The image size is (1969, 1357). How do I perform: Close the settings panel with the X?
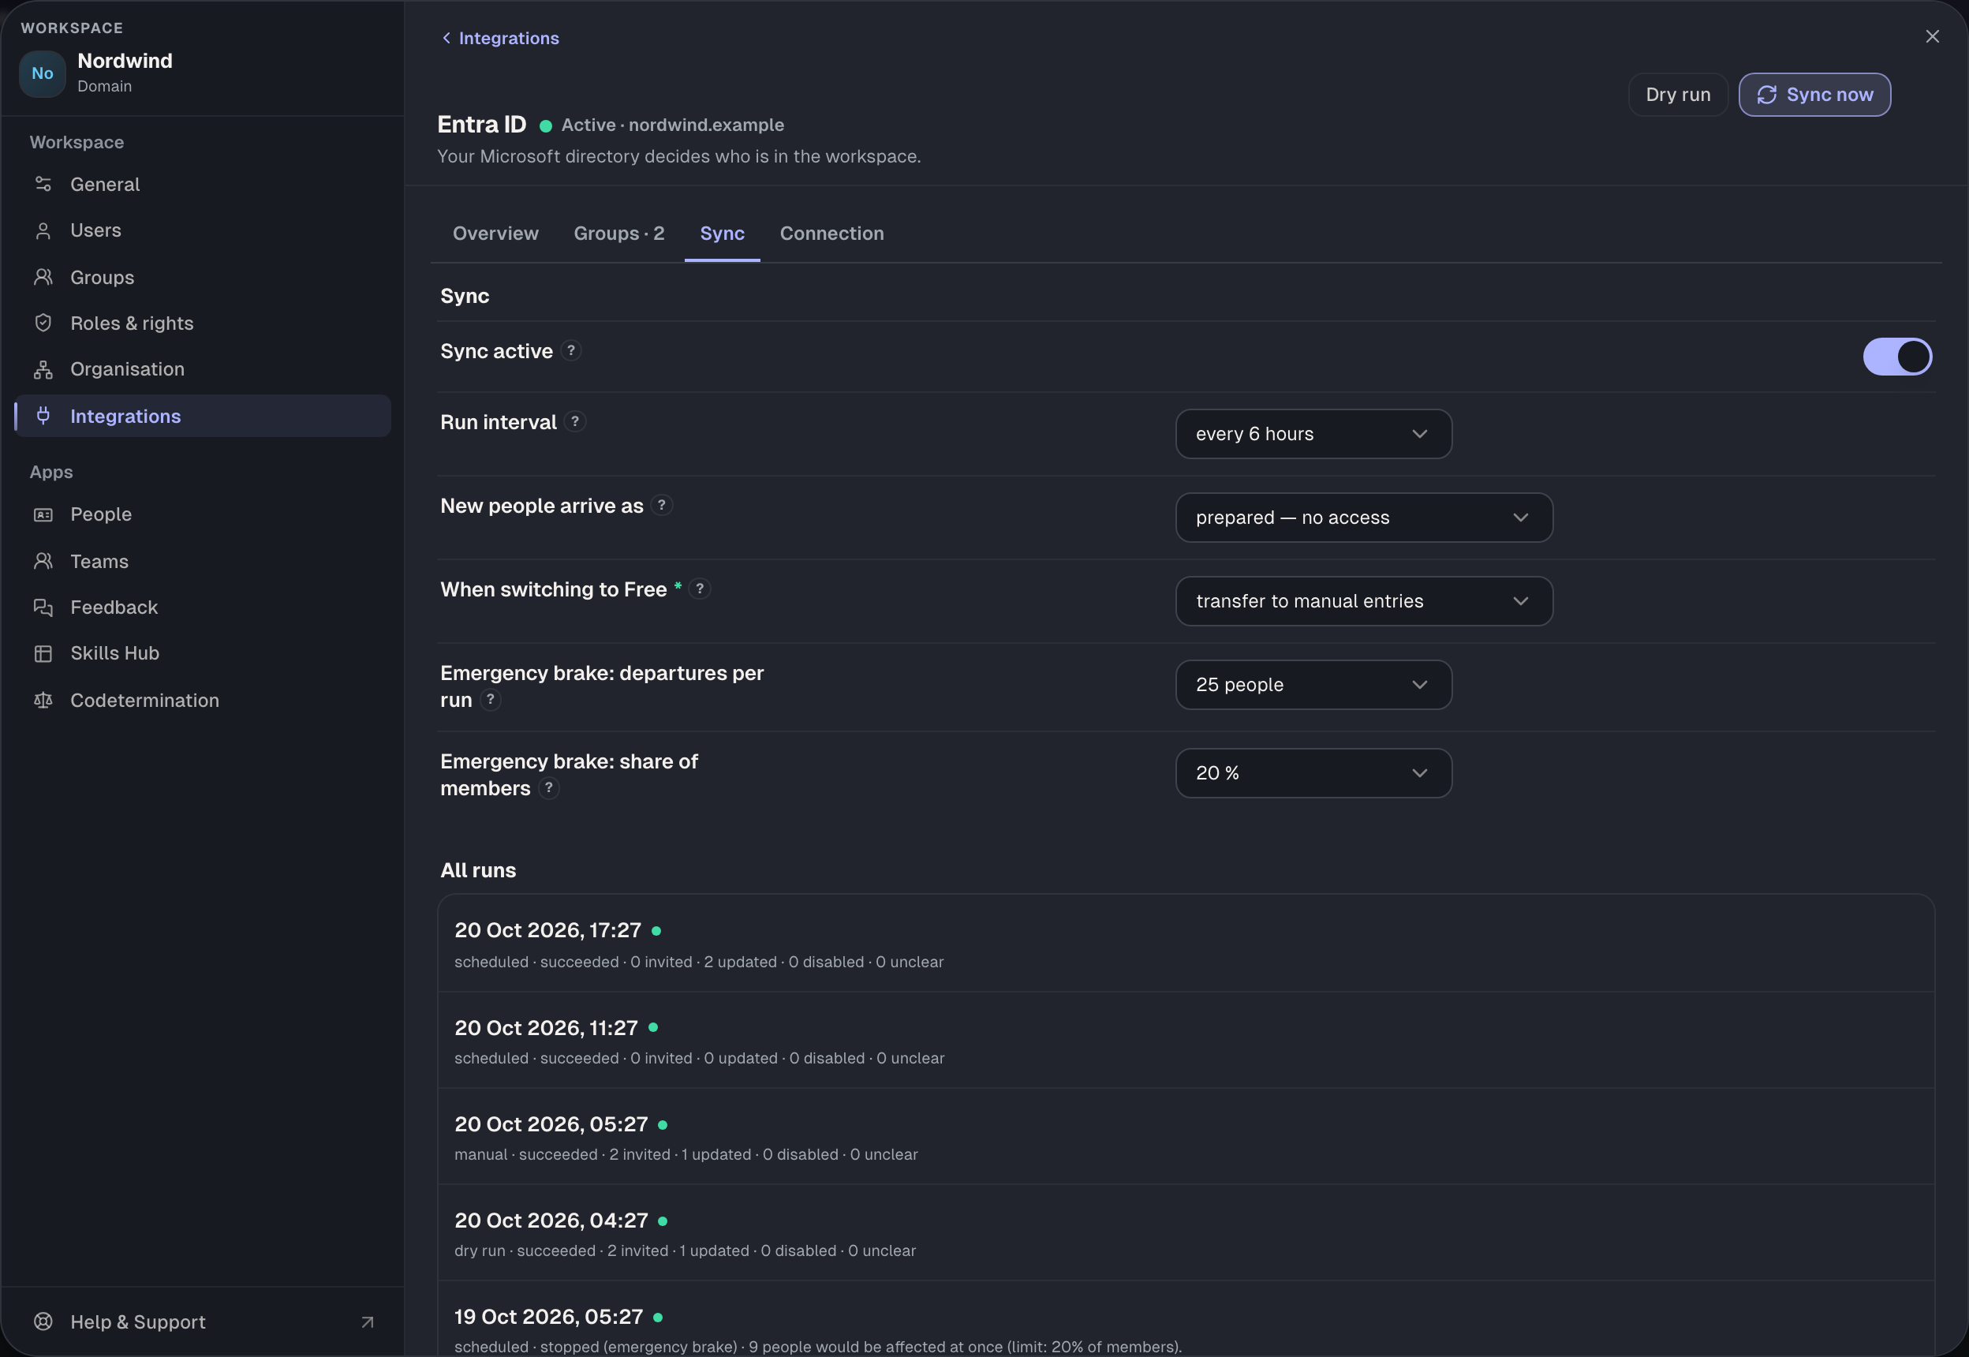1932,36
